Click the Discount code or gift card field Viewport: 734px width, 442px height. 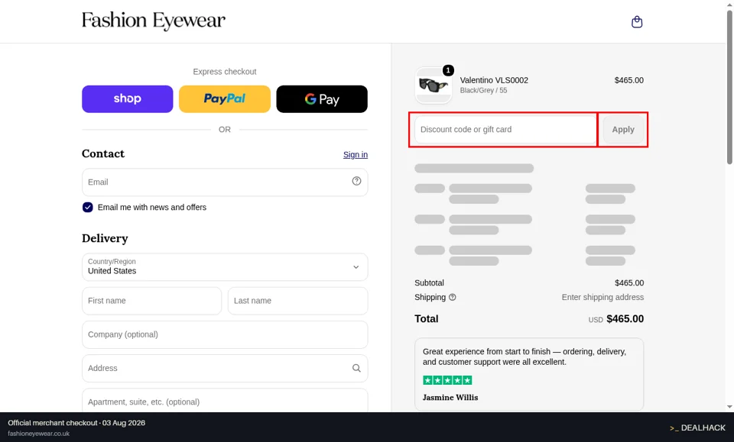505,130
